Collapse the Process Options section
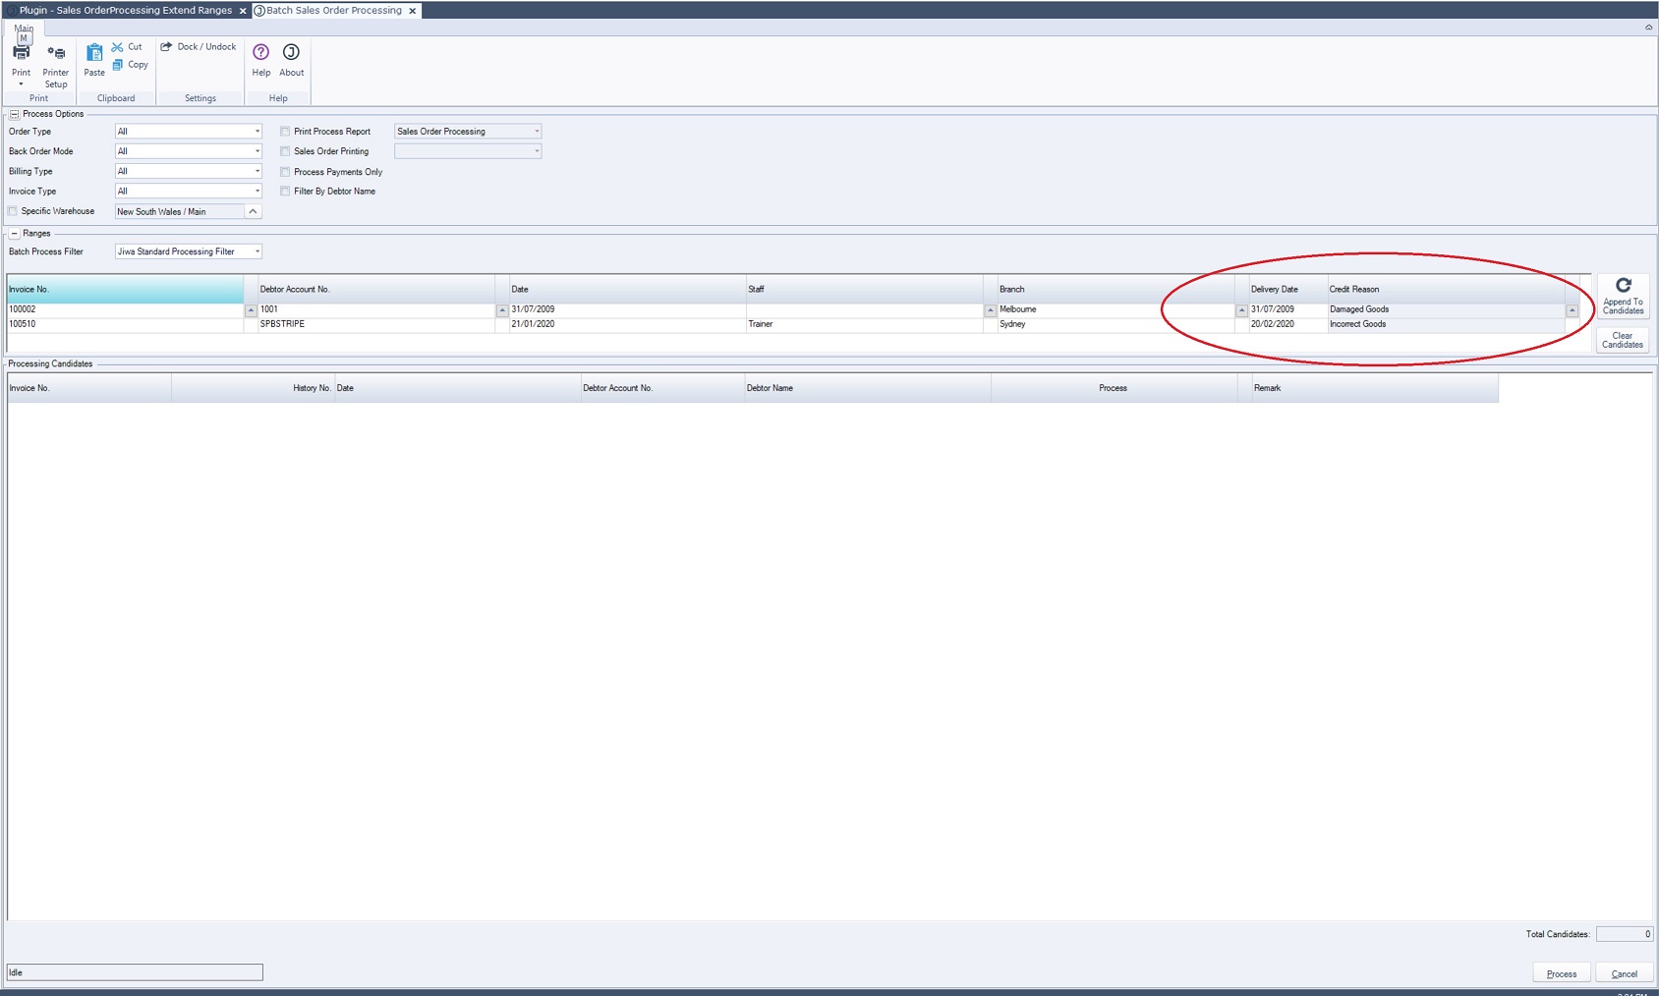The width and height of the screenshot is (1659, 996). click(14, 114)
